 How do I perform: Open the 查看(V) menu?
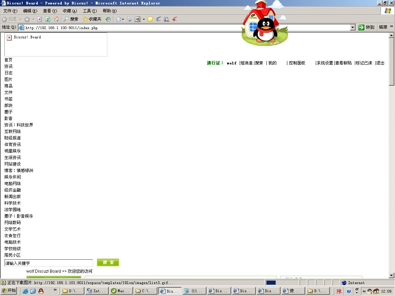click(x=50, y=11)
